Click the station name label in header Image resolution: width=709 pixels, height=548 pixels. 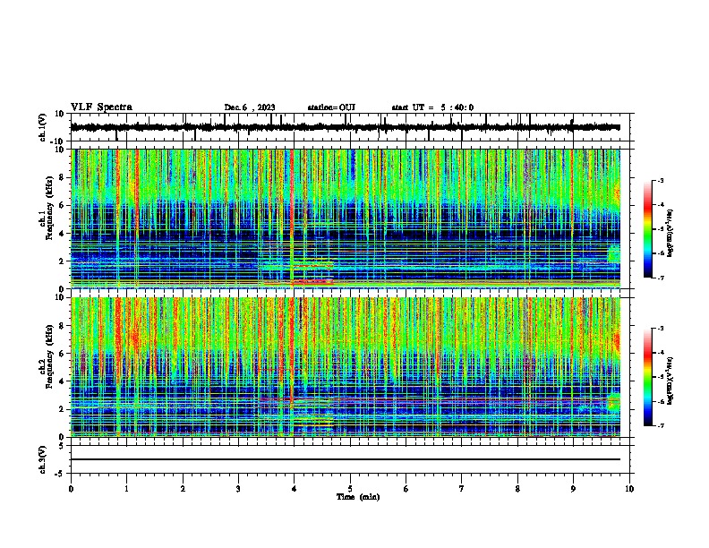pos(331,107)
